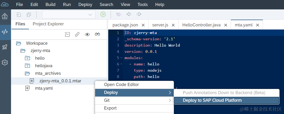Navigate forward with the right arrow
This screenshot has width=284, height=114.
(x=139, y=14)
